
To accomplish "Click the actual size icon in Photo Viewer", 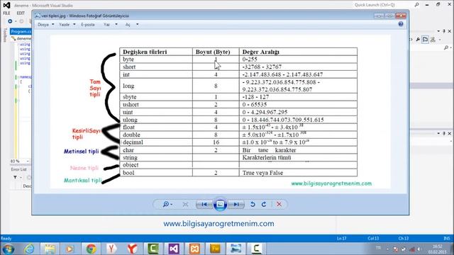I will pyautogui.click(x=186, y=205).
